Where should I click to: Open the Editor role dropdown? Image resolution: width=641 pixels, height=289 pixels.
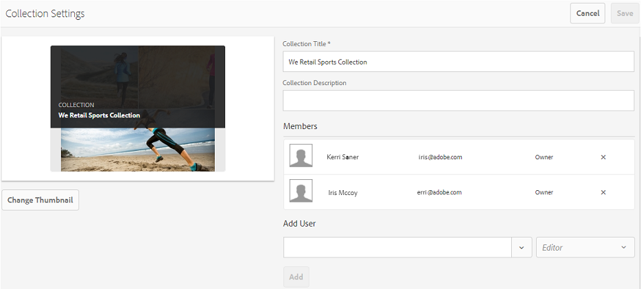(585, 247)
